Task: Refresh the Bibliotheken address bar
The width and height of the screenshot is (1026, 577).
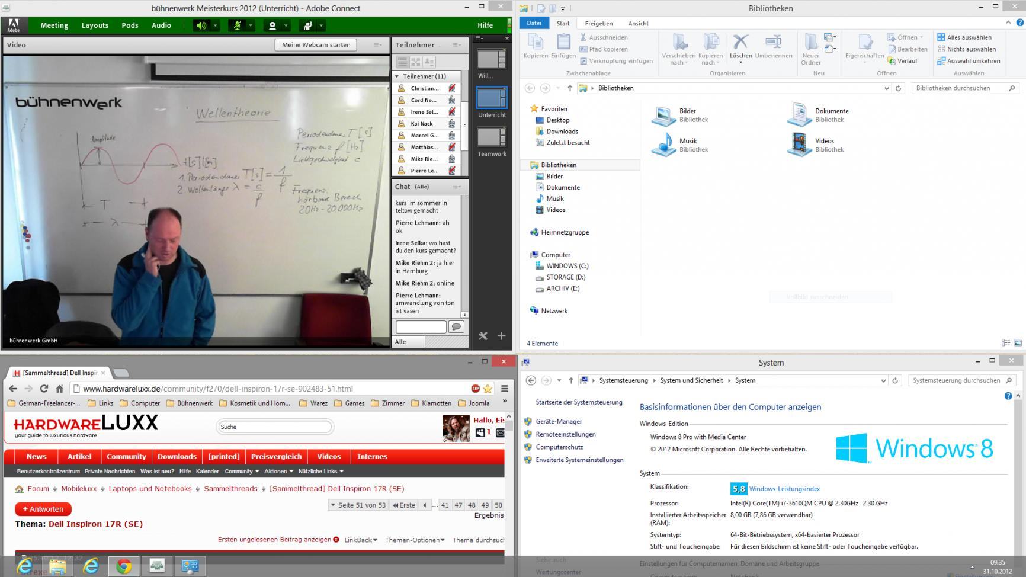Action: point(898,88)
